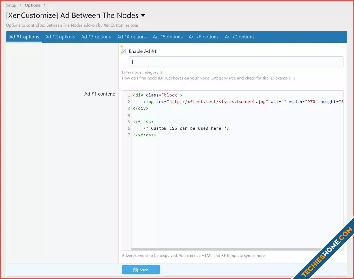The width and height of the screenshot is (354, 279).
Task: Click the '</div>' line in editor
Action: (140, 108)
